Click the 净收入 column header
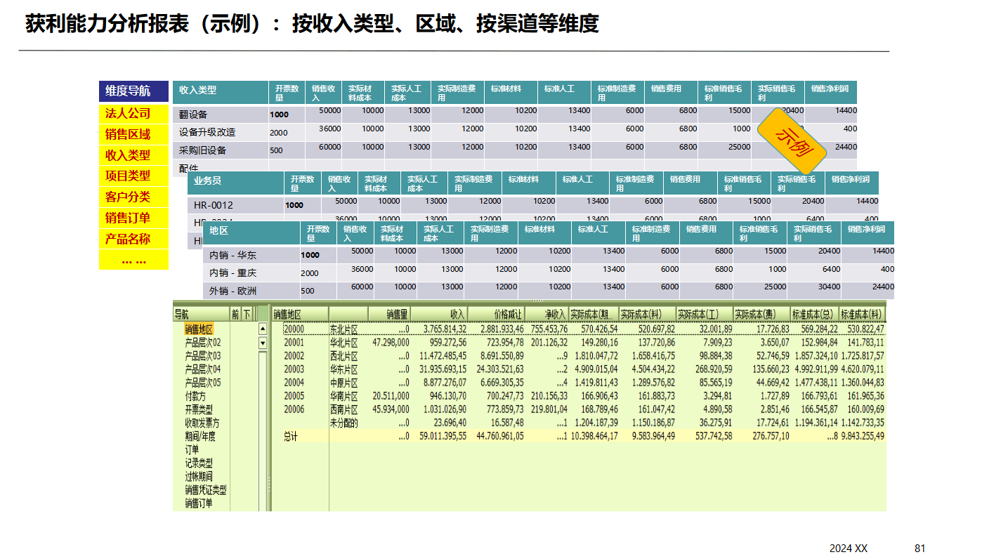The height and width of the screenshot is (557, 982). coord(546,315)
